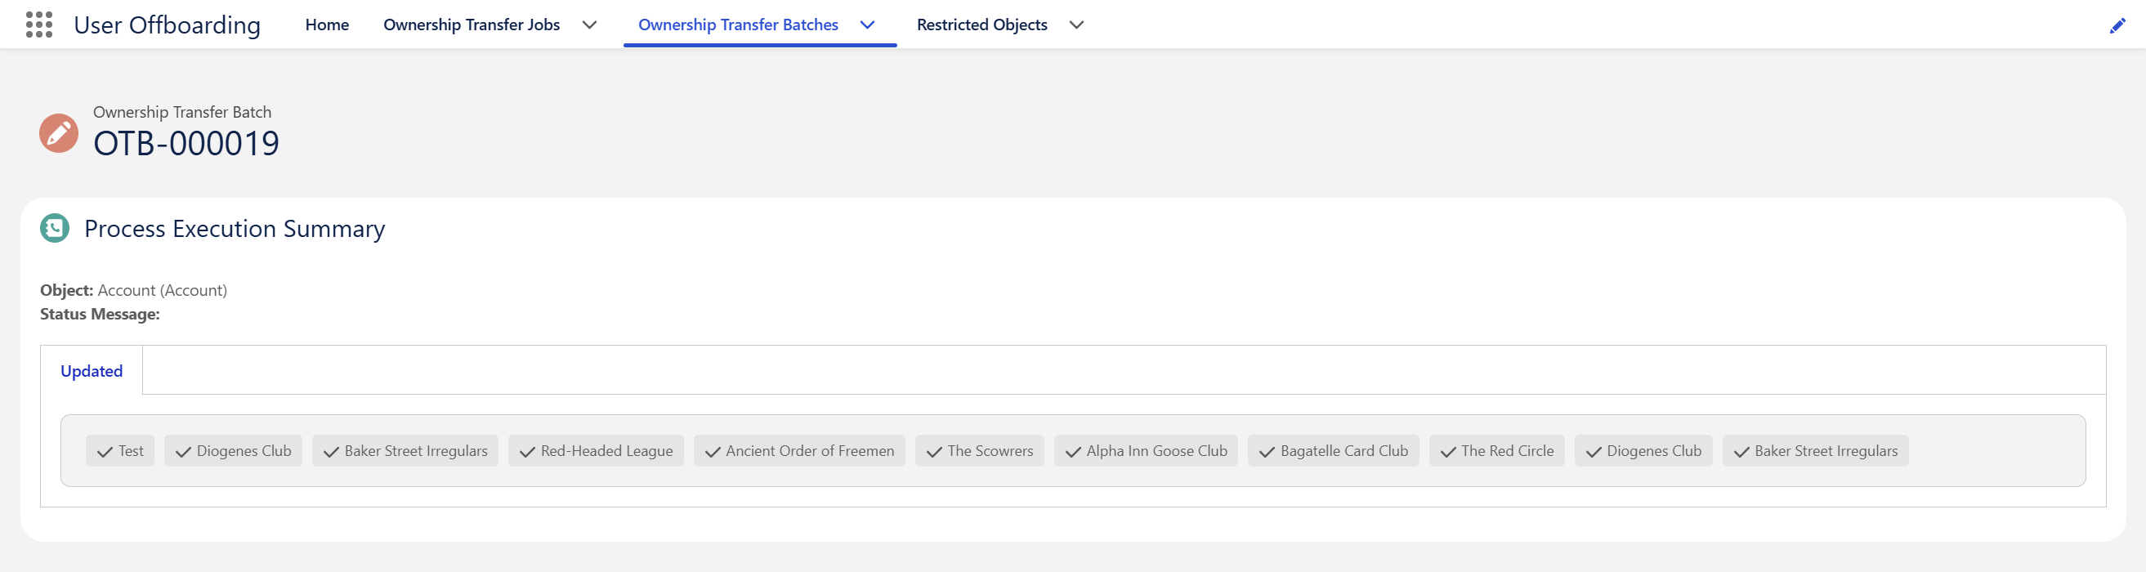Expand the Ownership Transfer Jobs dropdown chevron

[x=589, y=25]
